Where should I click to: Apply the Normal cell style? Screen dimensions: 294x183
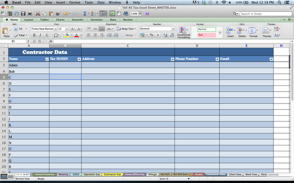pyautogui.click(x=206, y=29)
